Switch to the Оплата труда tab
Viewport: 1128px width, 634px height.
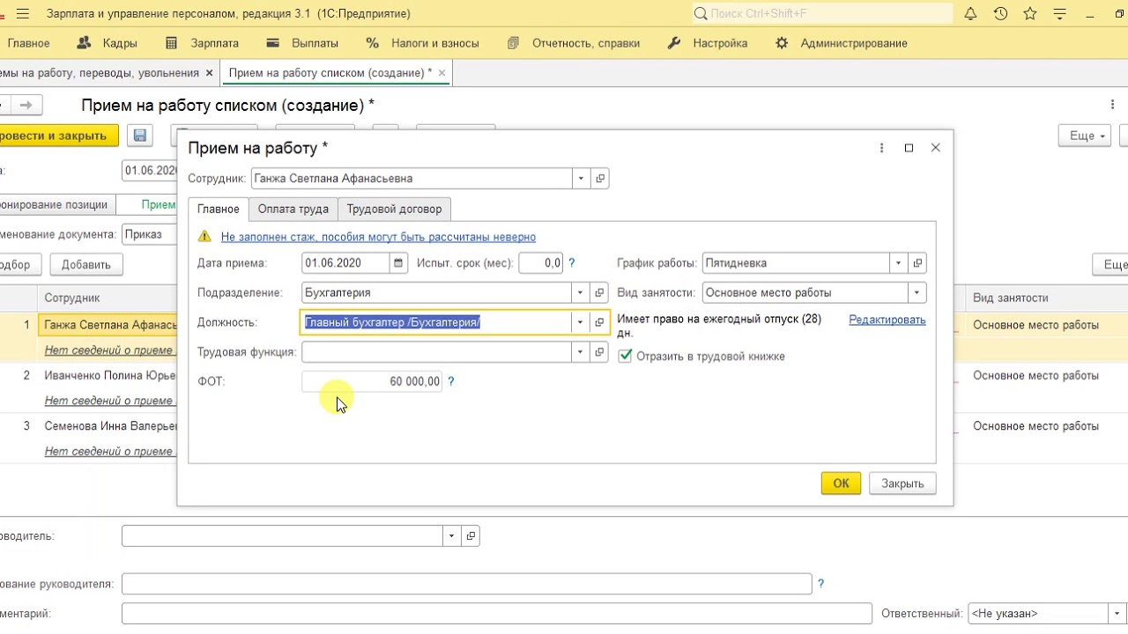coord(293,209)
